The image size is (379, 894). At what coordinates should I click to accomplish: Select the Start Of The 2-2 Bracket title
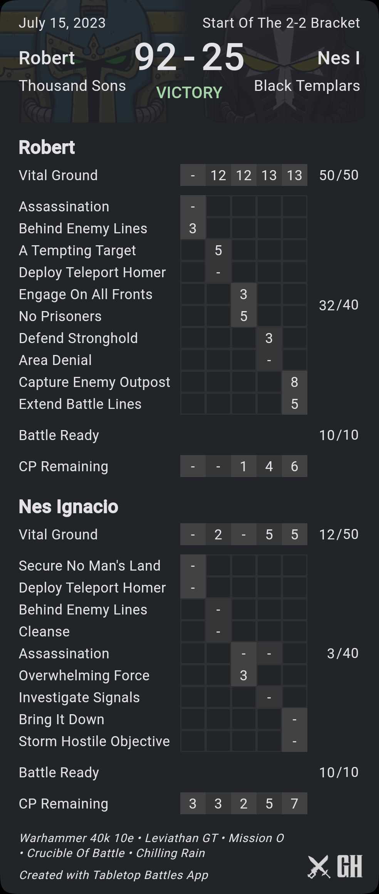coord(281,23)
